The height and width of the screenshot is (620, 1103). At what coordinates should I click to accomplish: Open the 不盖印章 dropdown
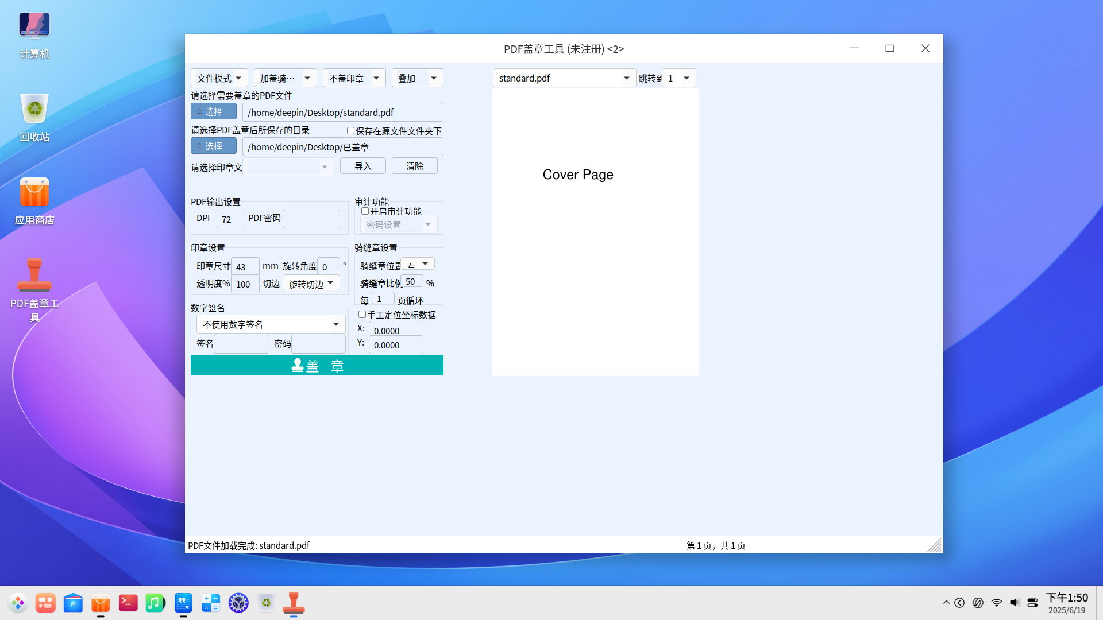[354, 78]
